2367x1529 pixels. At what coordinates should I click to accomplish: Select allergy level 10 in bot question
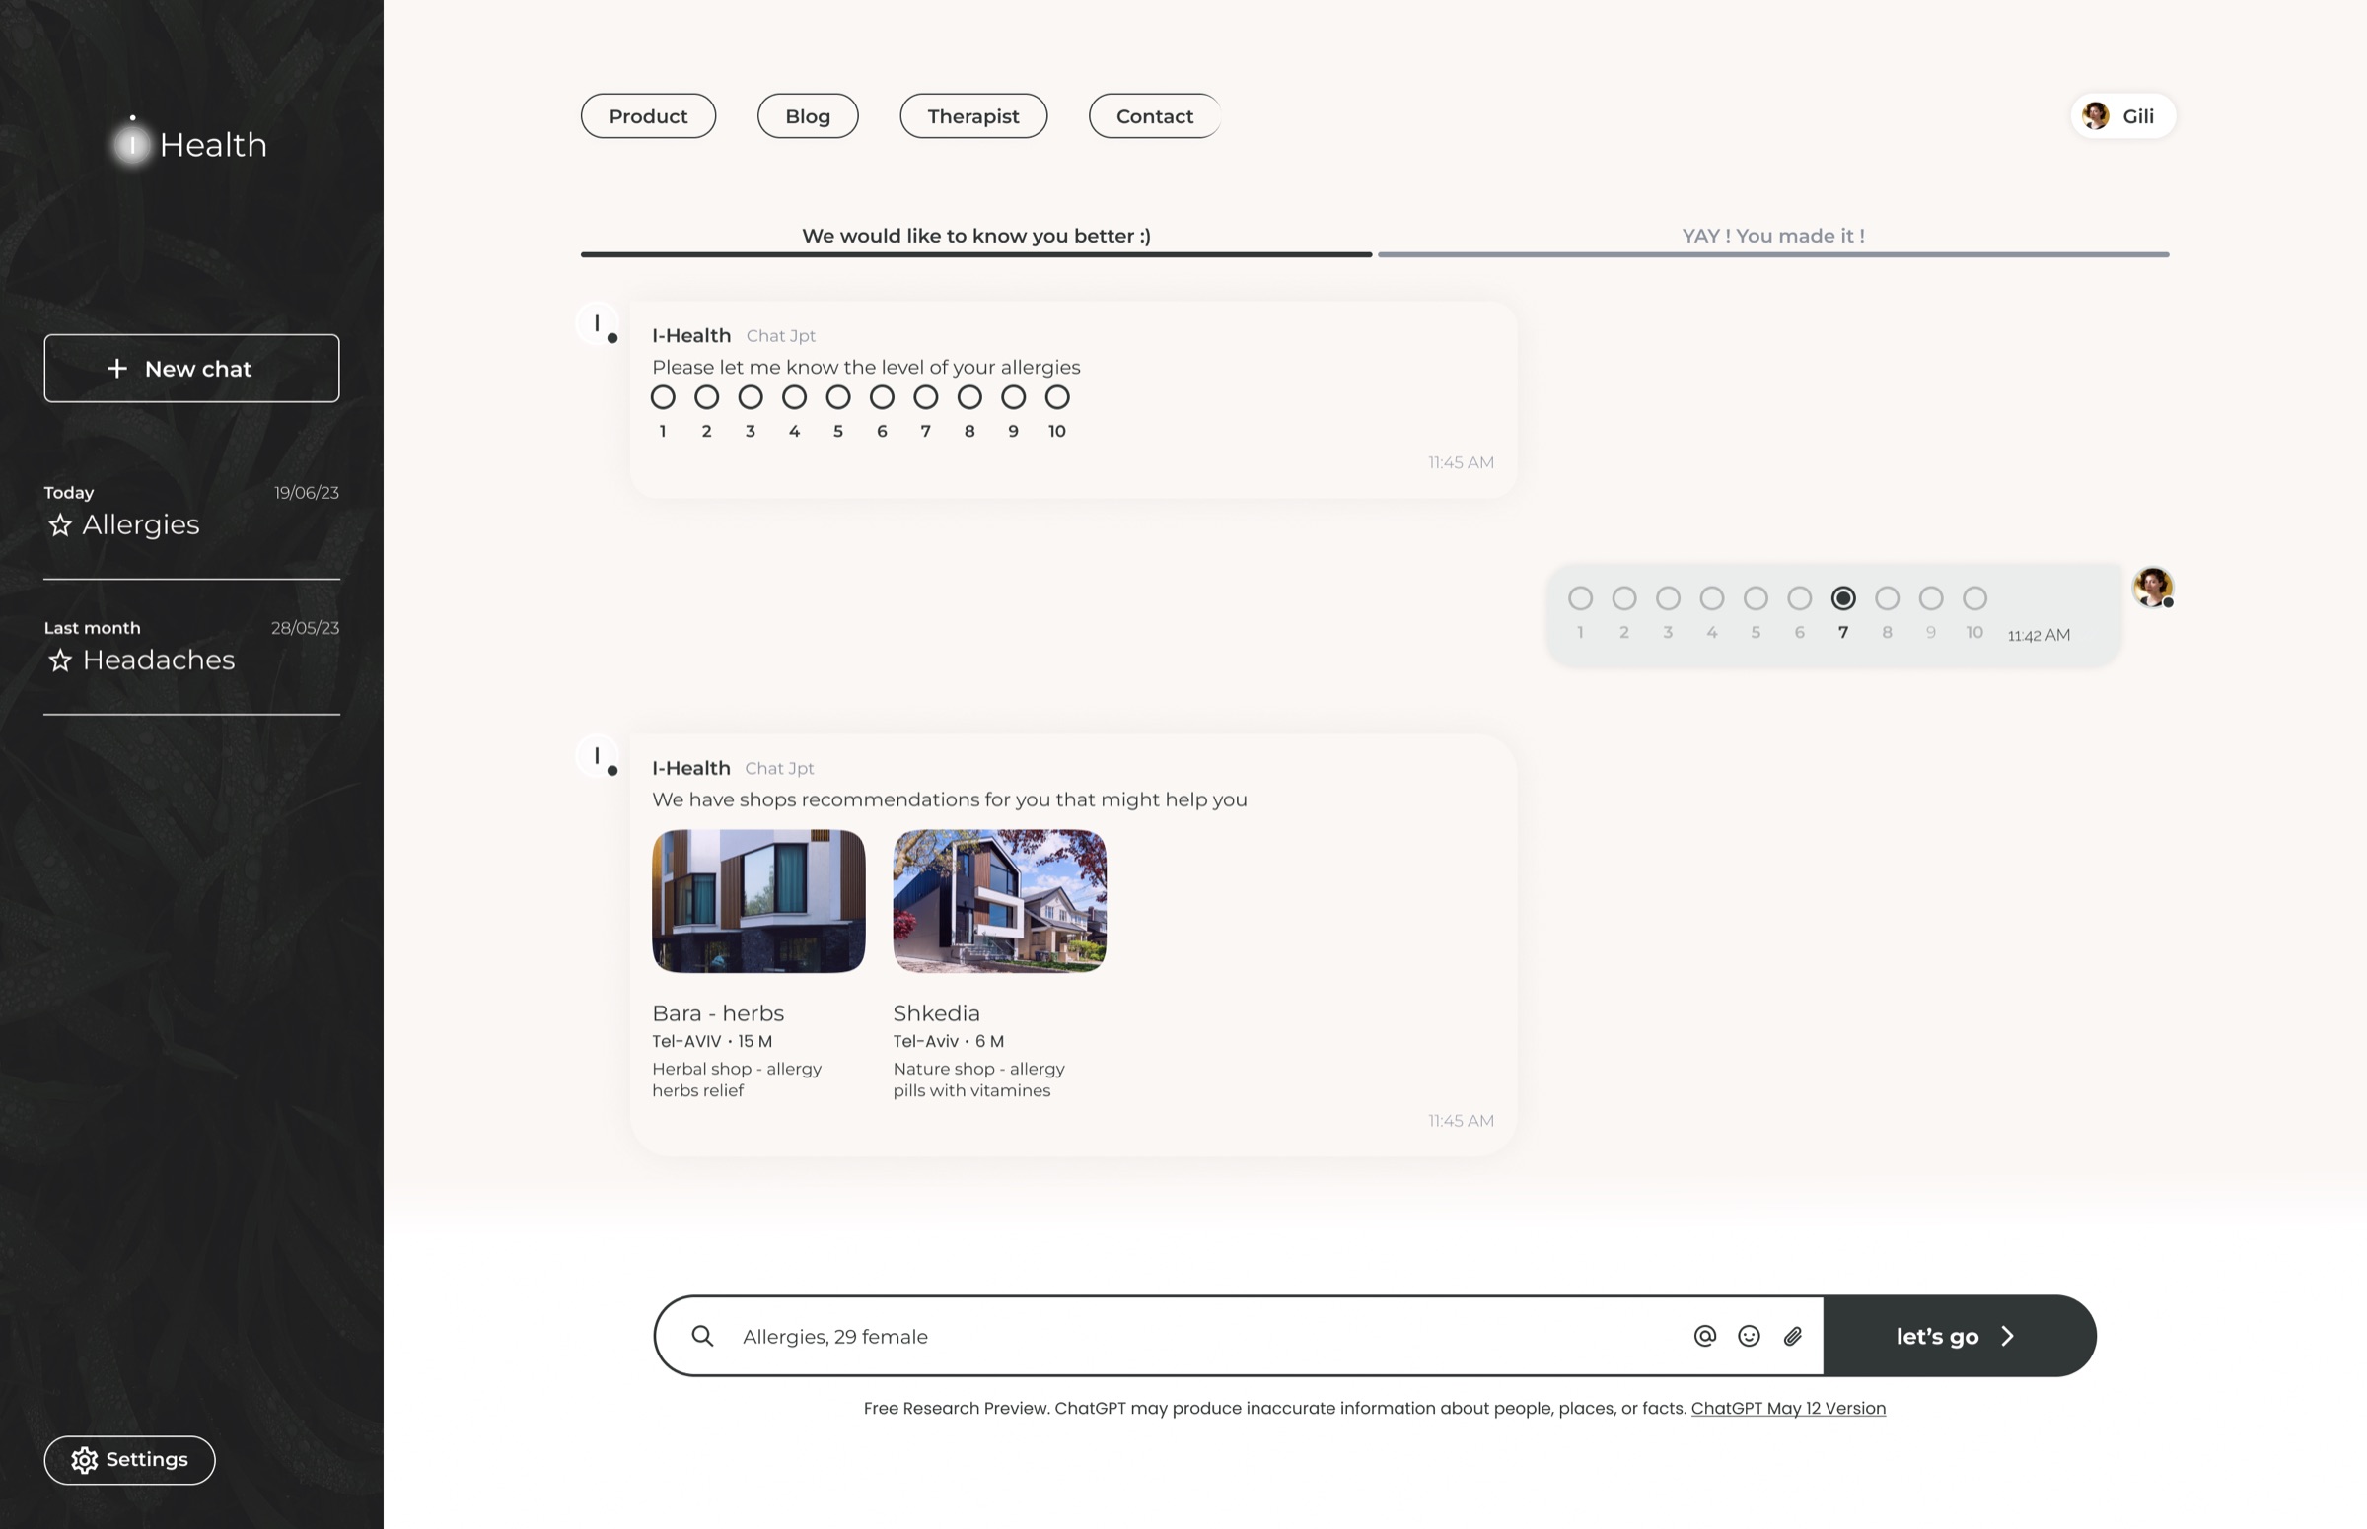(1057, 397)
